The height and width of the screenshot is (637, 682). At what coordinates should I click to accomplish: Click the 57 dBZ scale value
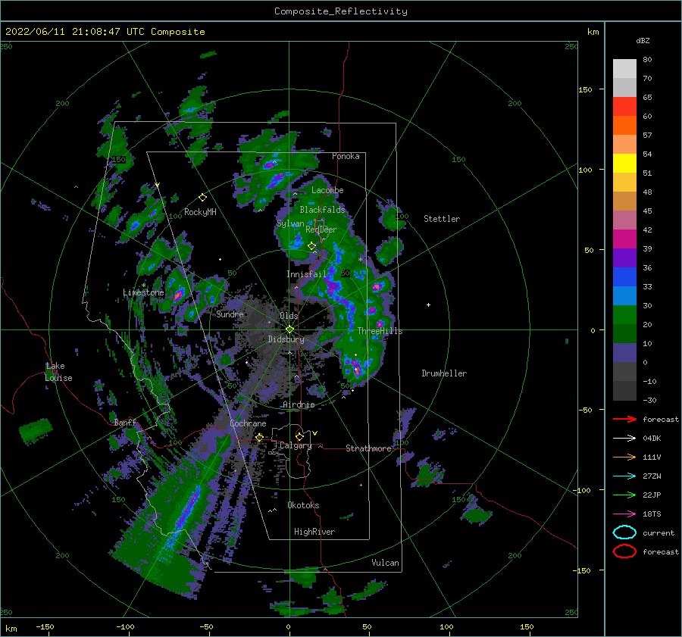click(x=647, y=136)
